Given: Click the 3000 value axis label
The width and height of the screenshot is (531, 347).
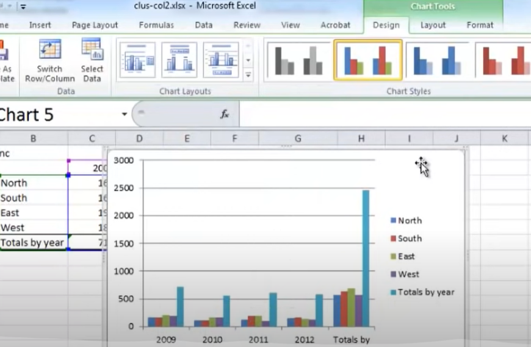Looking at the screenshot, I should click(x=124, y=160).
